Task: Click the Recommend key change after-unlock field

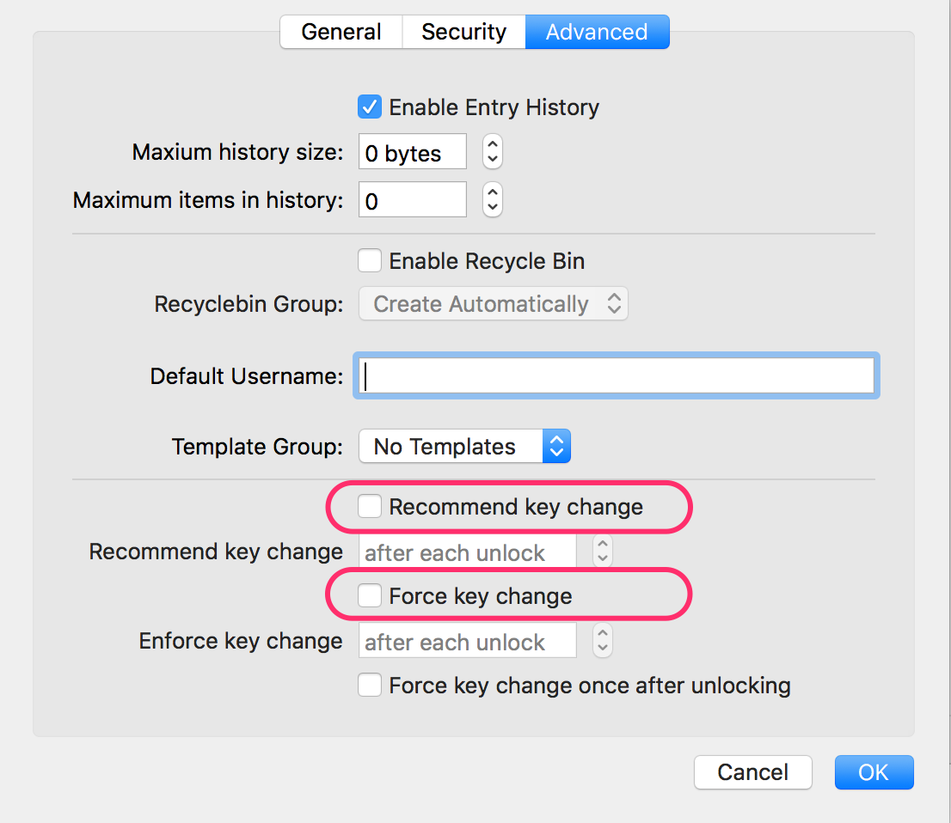Action: pyautogui.click(x=468, y=552)
